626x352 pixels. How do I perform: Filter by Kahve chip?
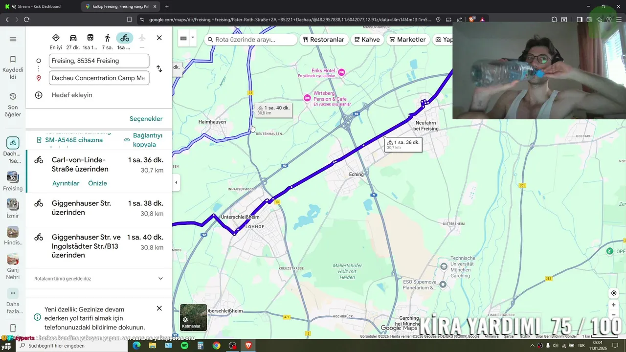coord(367,40)
